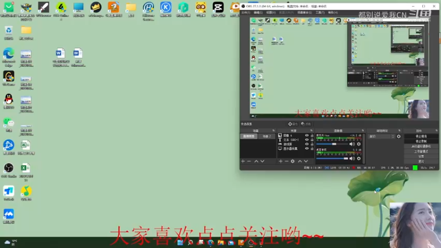
Task: Pop out the 来源 dock panel icon
Action: pos(311,131)
